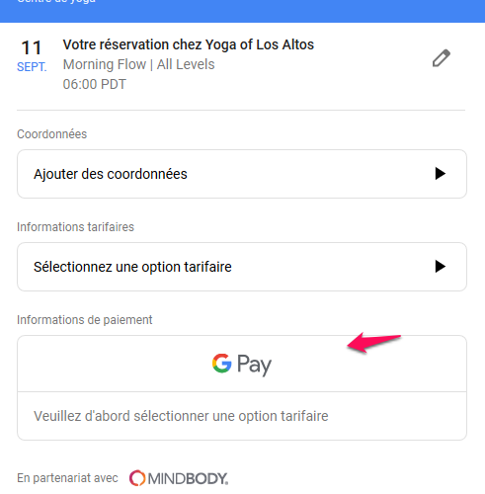Click the Google Pay button
The height and width of the screenshot is (494, 485).
point(242,364)
